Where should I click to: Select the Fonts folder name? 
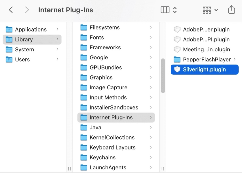(97, 37)
